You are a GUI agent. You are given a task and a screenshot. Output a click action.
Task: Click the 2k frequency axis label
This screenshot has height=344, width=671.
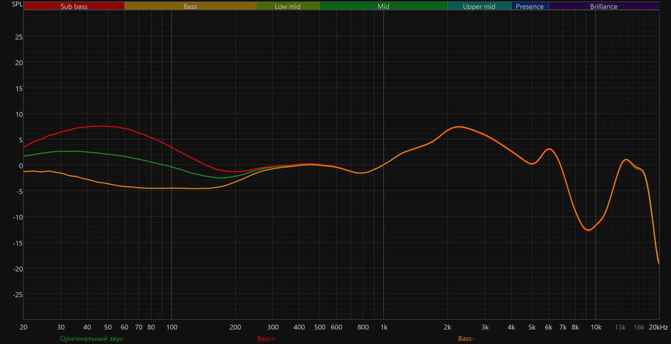[x=448, y=327]
